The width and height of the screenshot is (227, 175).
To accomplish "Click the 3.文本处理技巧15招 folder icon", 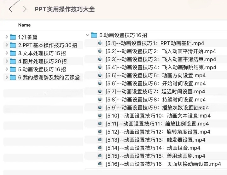I will (13, 53).
